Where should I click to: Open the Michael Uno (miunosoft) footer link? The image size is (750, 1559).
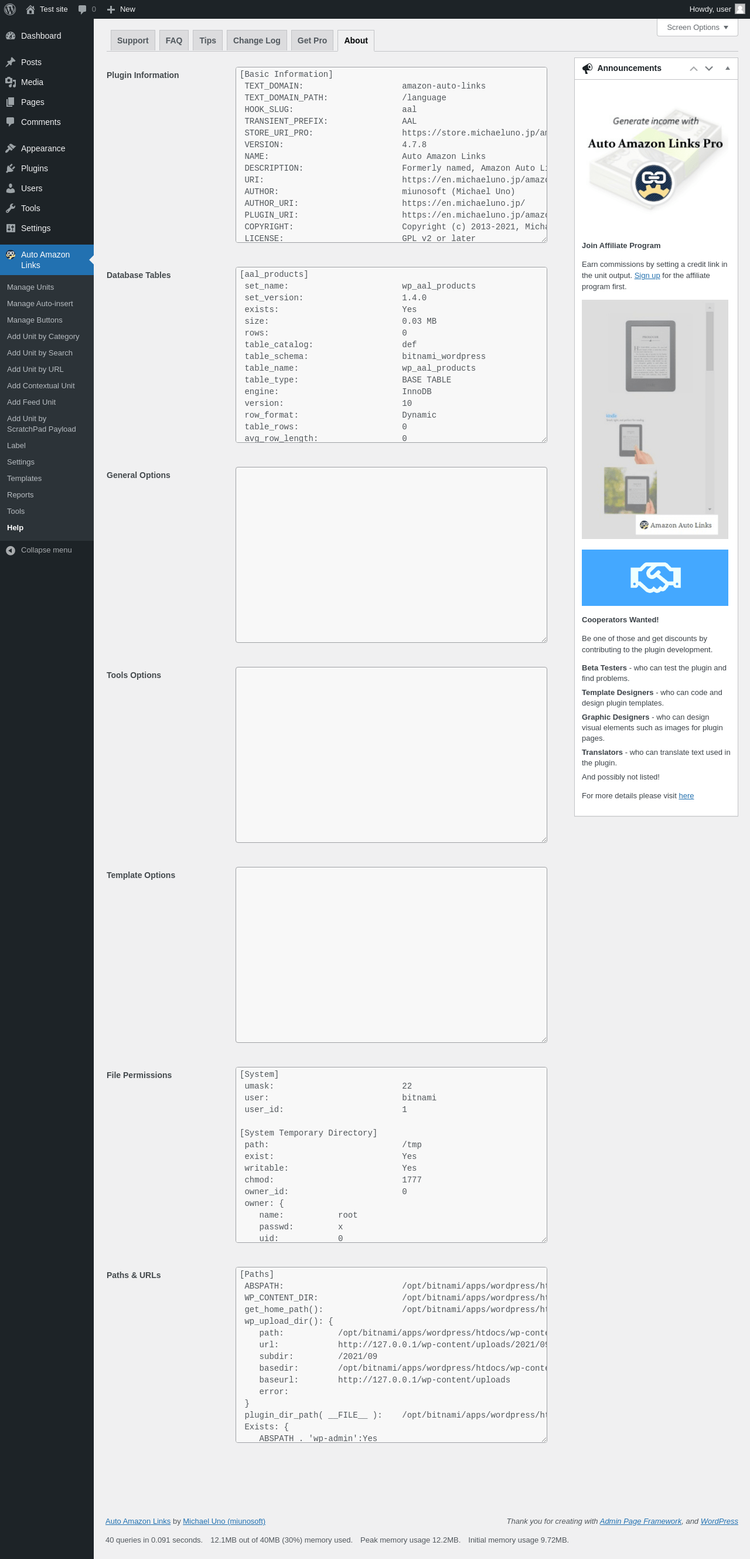click(224, 1521)
